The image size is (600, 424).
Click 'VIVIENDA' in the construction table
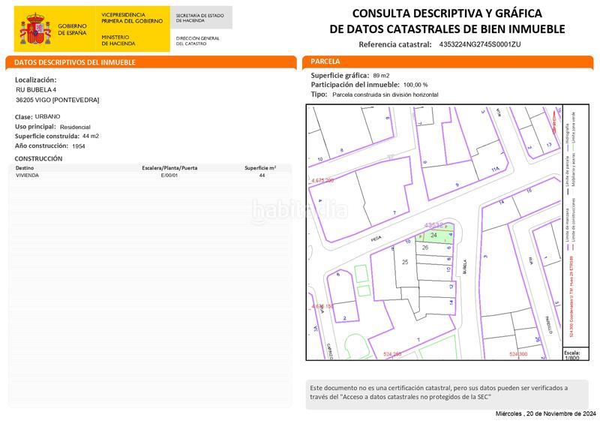[27, 175]
